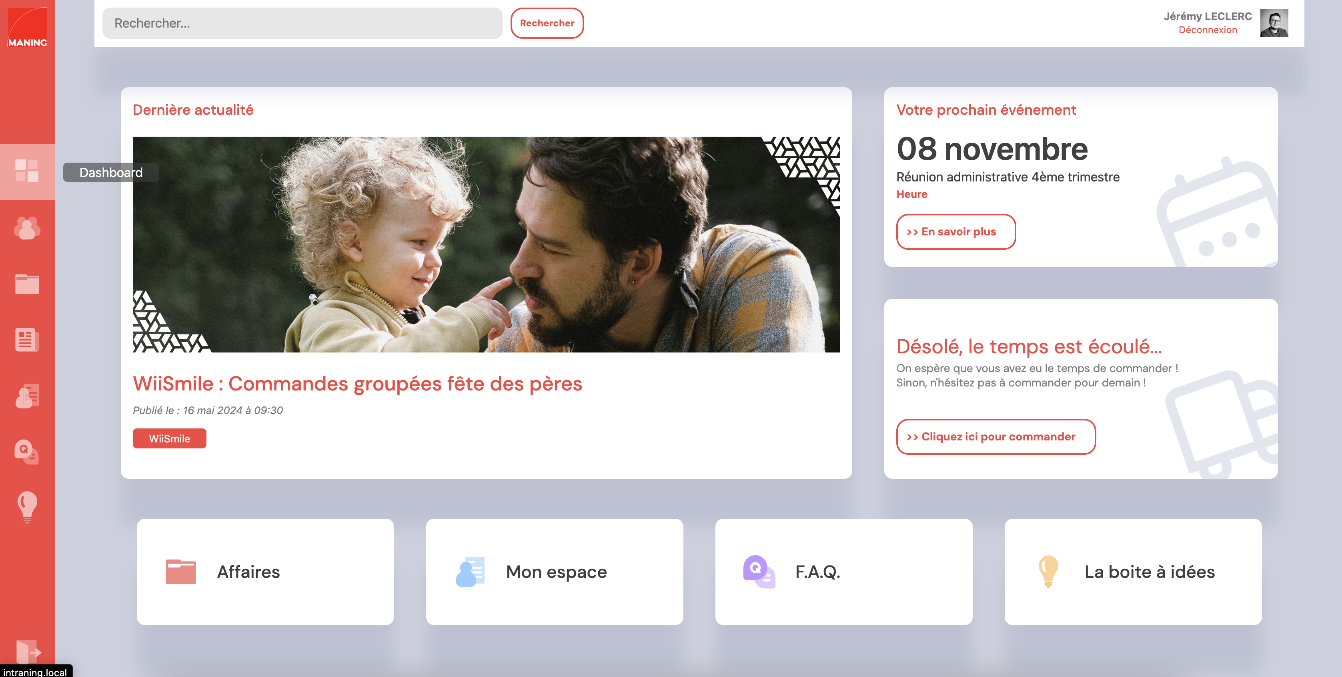
Task: Open the Affaires tile
Action: 265,571
